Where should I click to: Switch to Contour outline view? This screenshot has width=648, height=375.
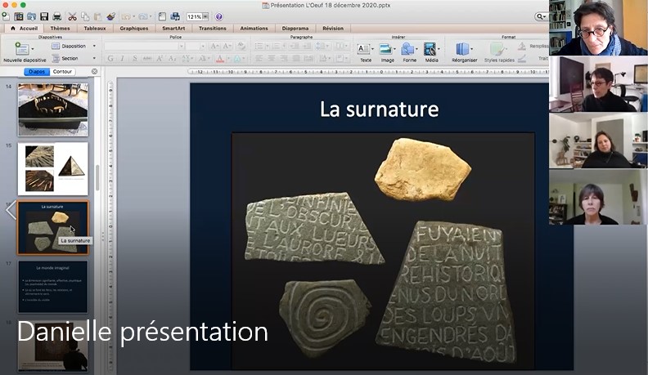pos(62,72)
